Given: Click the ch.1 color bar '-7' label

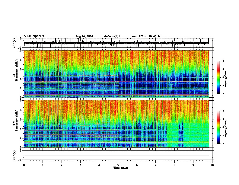Looking at the screenshot, I should click(222, 94).
